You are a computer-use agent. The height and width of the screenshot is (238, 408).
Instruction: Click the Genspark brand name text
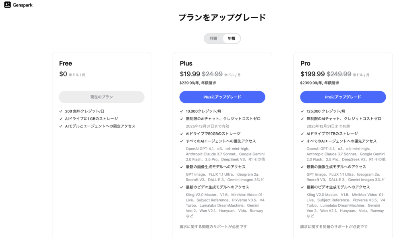(23, 5)
